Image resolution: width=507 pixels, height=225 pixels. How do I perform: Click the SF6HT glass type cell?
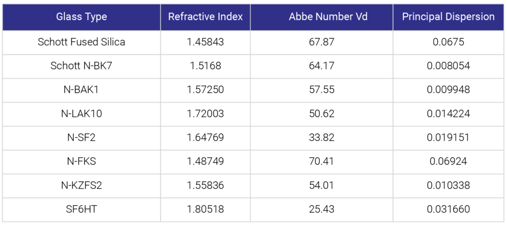coord(82,209)
